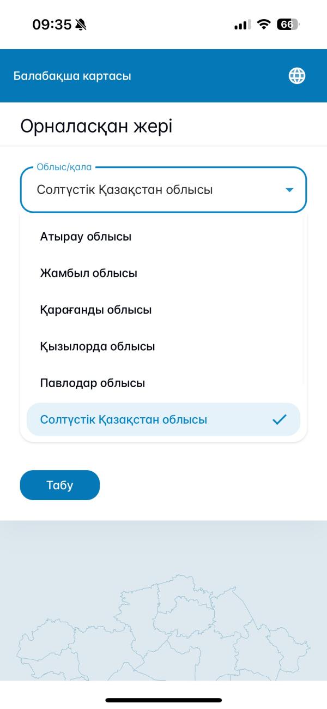
Task: Tap the Балабақша картасы header title
Action: pos(72,76)
